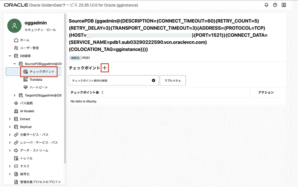298x187 pixels.
Task: Go to the ホーム page
Action: pyautogui.click(x=24, y=40)
